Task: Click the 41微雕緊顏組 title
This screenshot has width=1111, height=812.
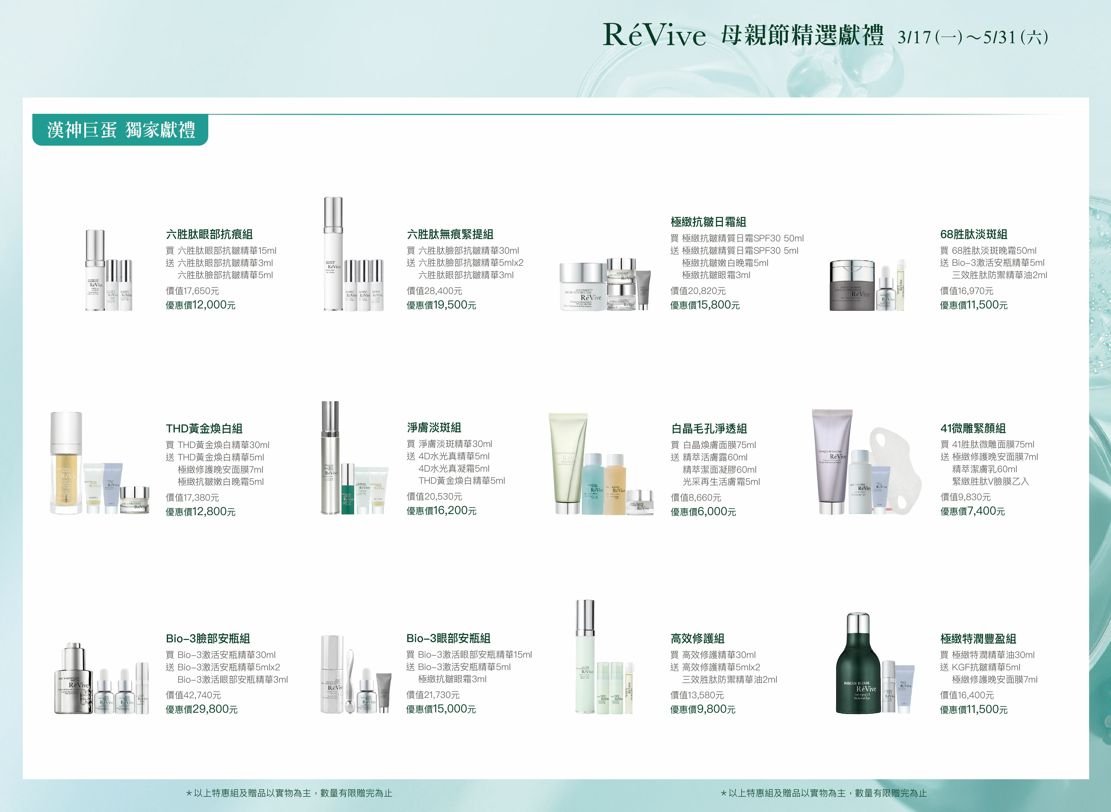Action: click(x=973, y=428)
